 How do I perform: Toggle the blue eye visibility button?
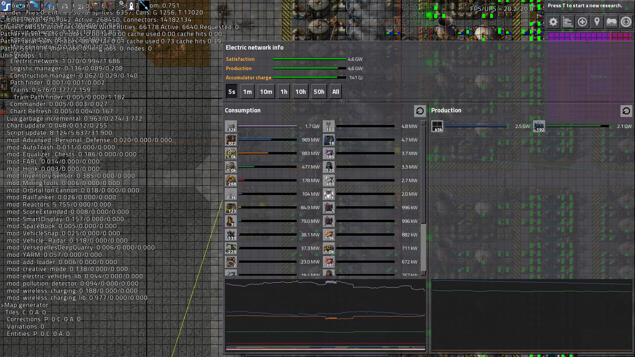pyautogui.click(x=21, y=6)
